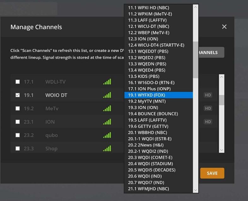This screenshot has width=248, height=201.
Task: Click the HD badge in 23.1 ION row
Action: click(x=208, y=122)
